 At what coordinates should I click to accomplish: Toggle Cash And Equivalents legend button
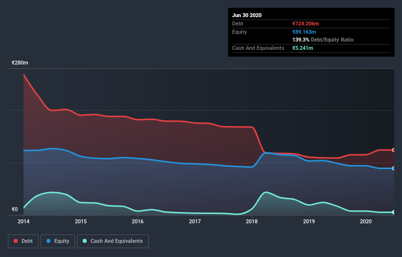coord(113,241)
